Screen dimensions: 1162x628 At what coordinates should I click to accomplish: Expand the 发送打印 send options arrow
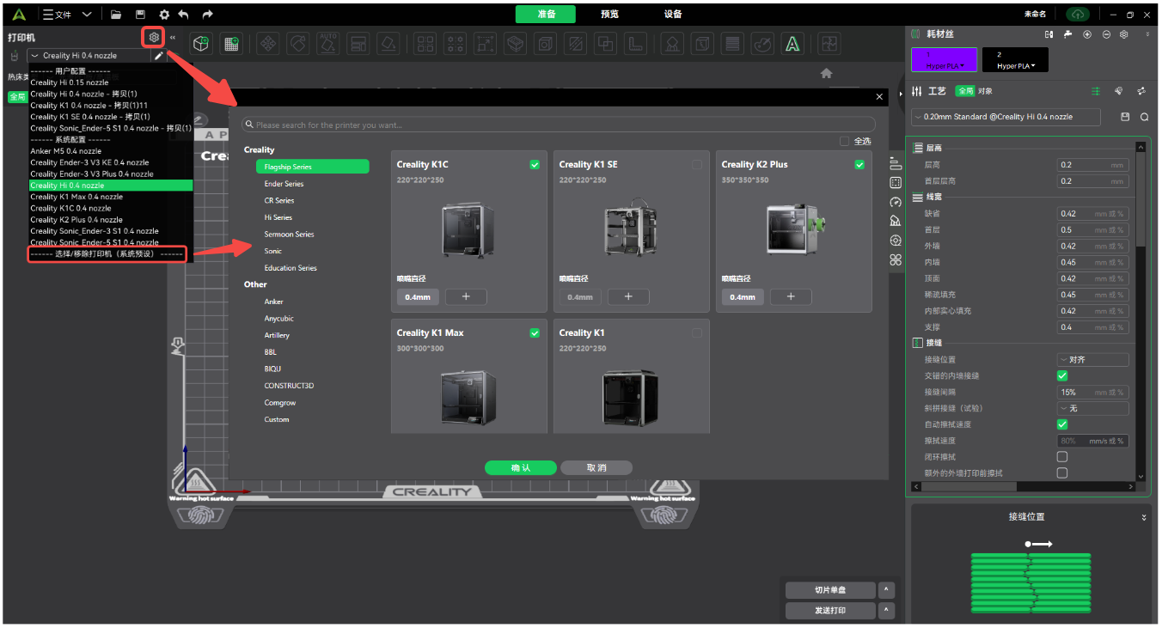point(886,611)
